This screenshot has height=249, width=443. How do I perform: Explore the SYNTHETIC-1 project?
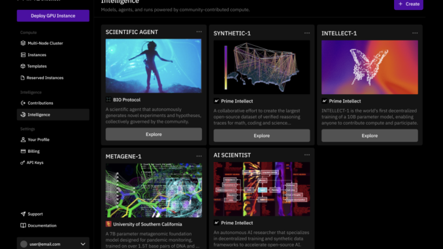(x=261, y=136)
